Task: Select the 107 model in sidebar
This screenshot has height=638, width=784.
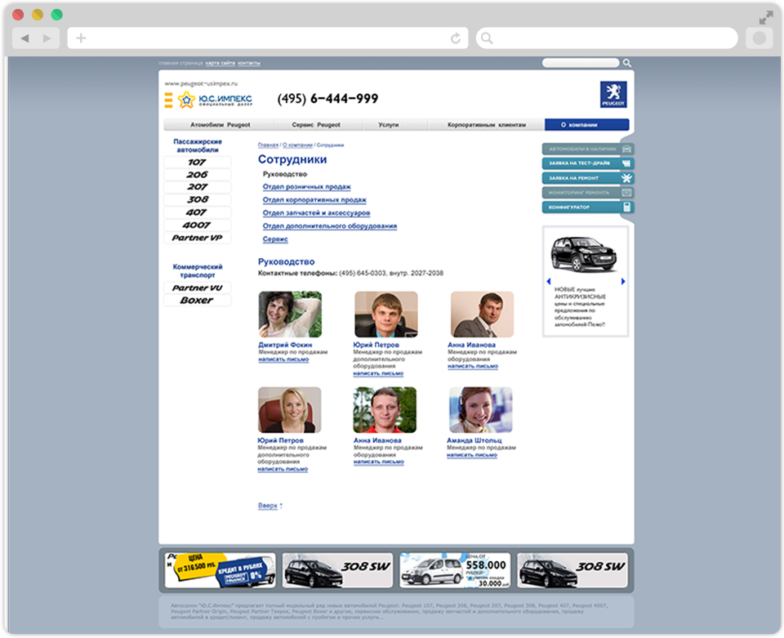Action: coord(198,162)
